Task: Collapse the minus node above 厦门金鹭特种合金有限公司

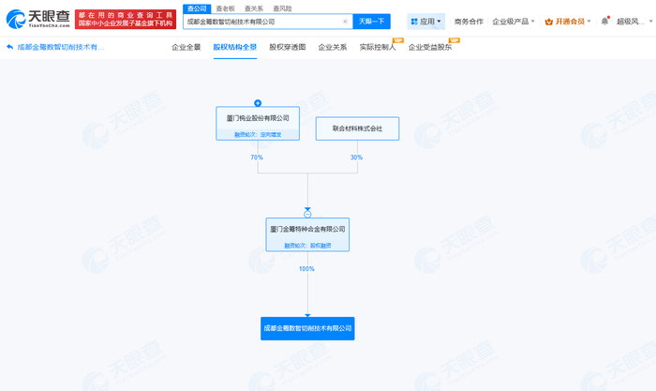Action: (307, 214)
